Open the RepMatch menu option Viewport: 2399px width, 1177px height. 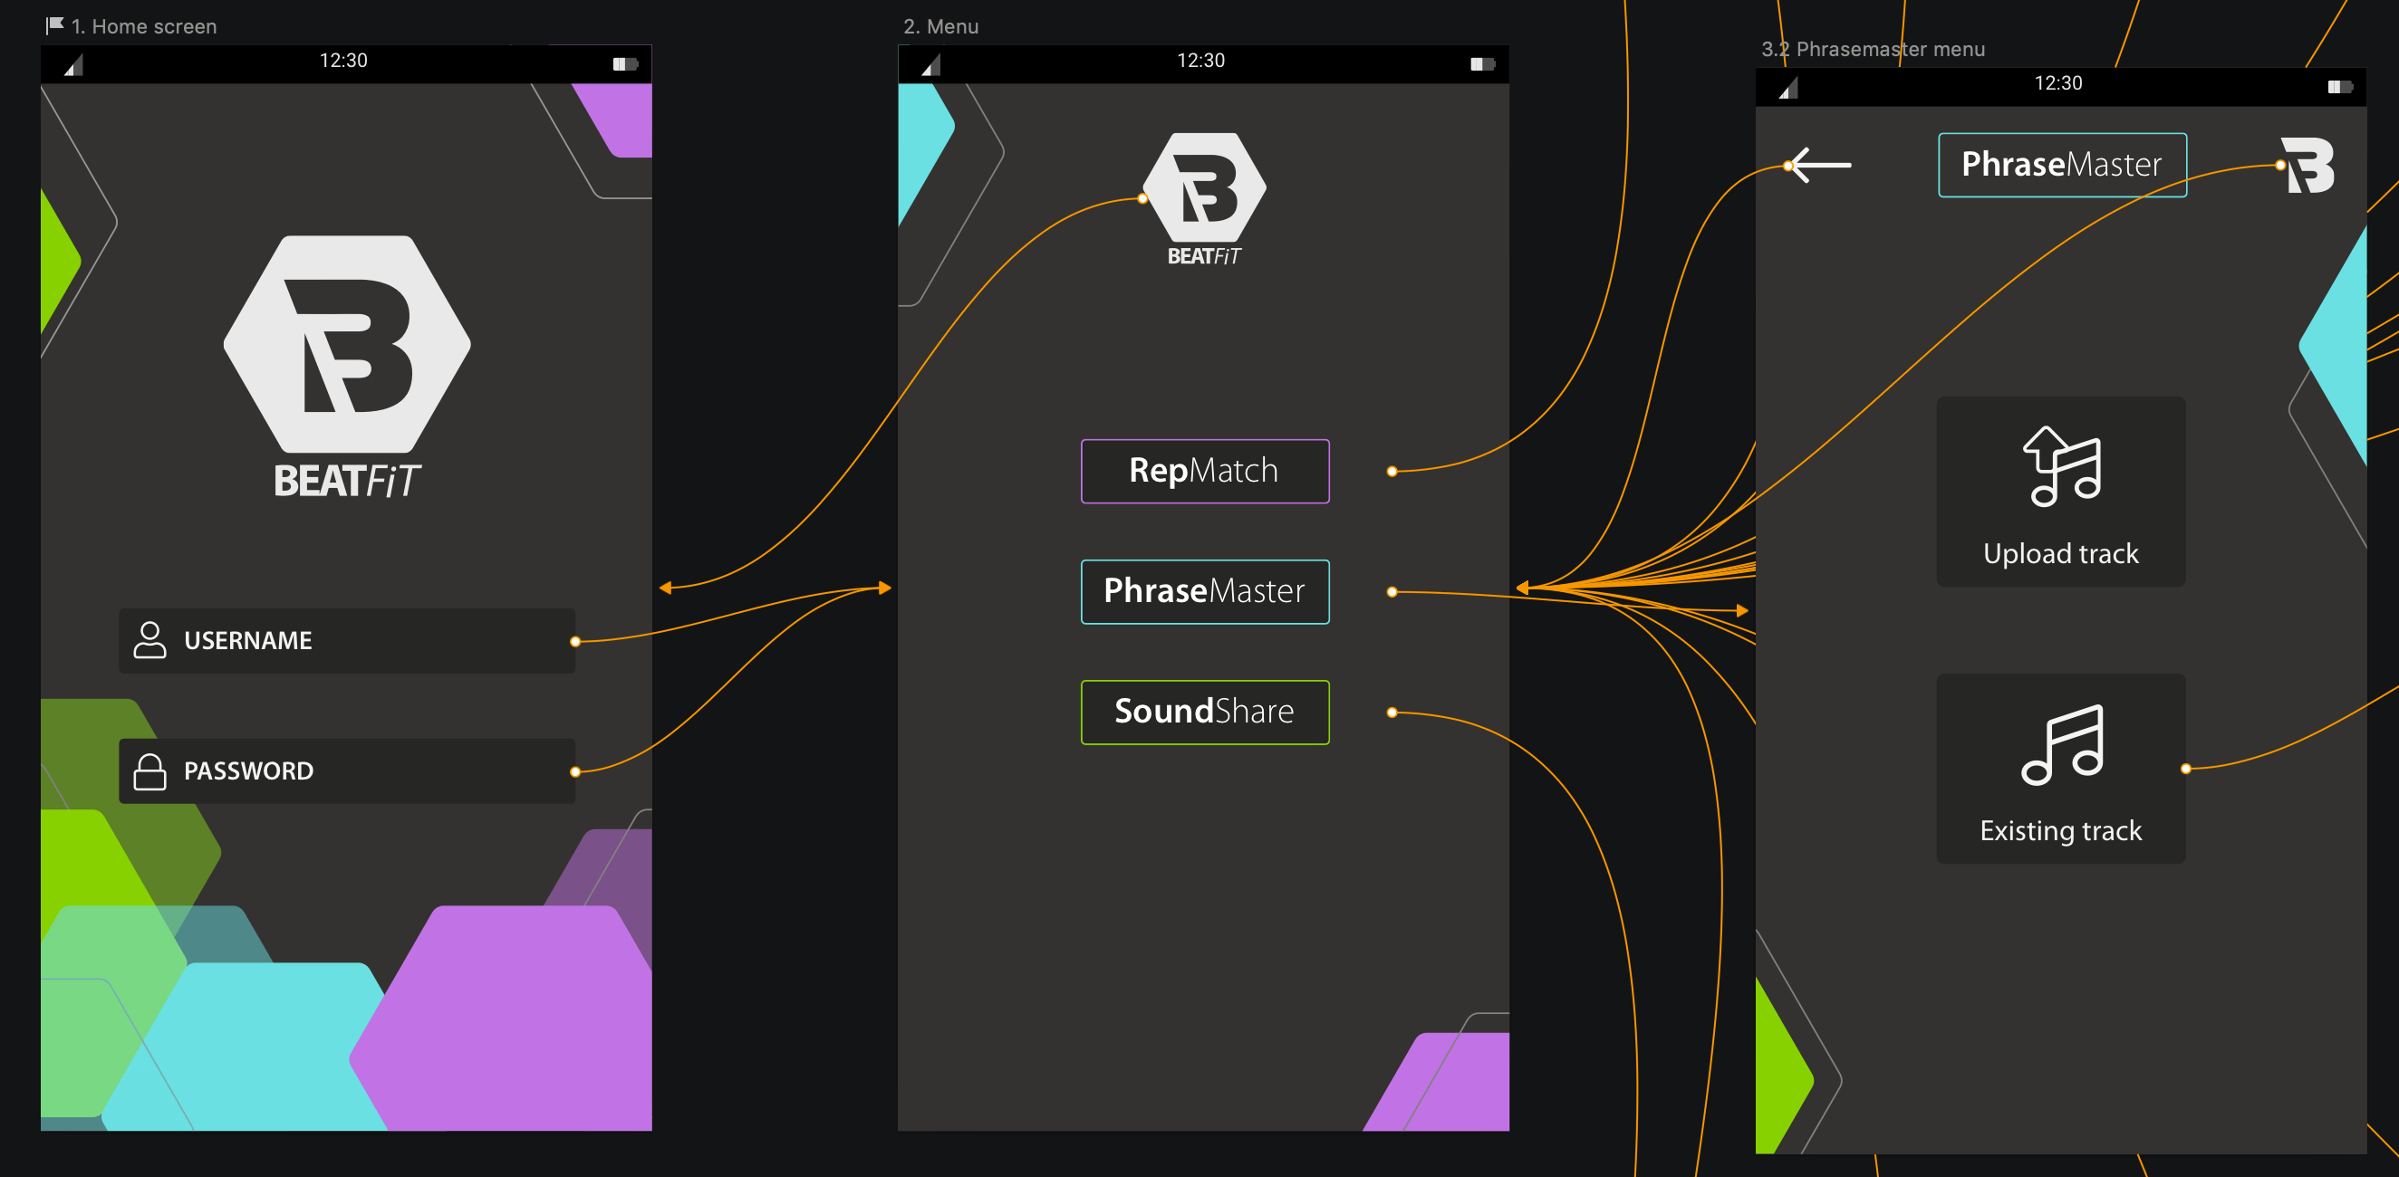pyautogui.click(x=1204, y=471)
